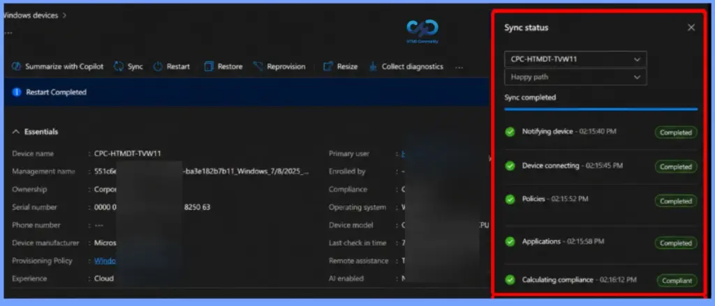Click the Notifying device timestamp 02:15:40 PM

point(598,131)
